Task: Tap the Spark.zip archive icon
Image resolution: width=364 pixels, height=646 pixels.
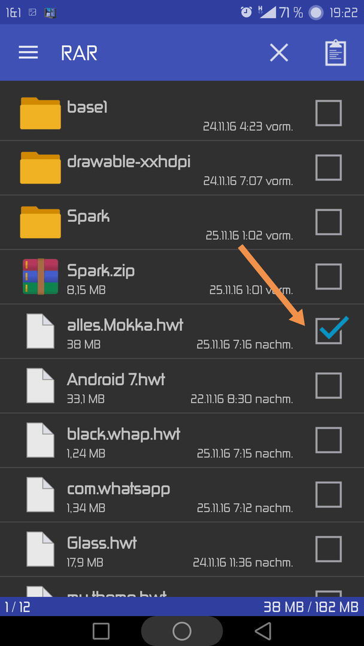Action: coord(40,276)
